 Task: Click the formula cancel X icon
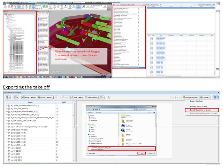click(177, 97)
